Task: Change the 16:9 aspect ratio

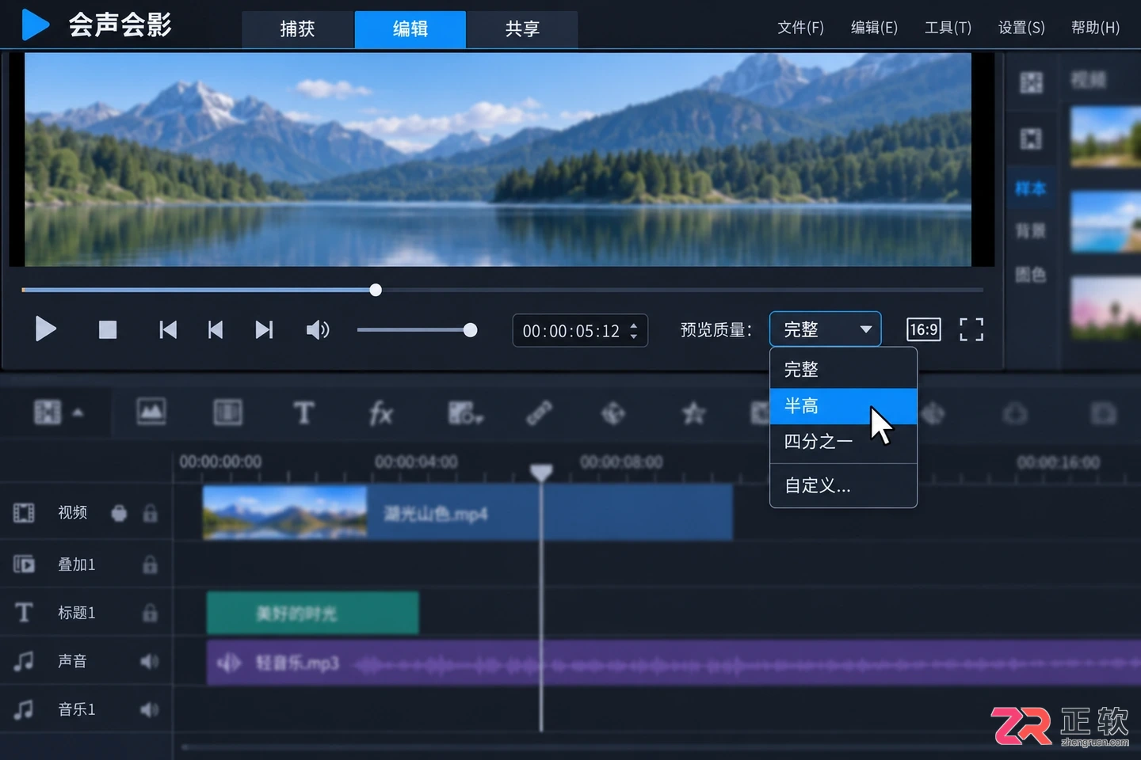Action: click(924, 329)
